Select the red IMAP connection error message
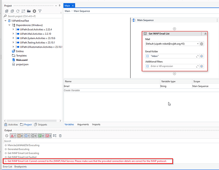 click(x=88, y=161)
